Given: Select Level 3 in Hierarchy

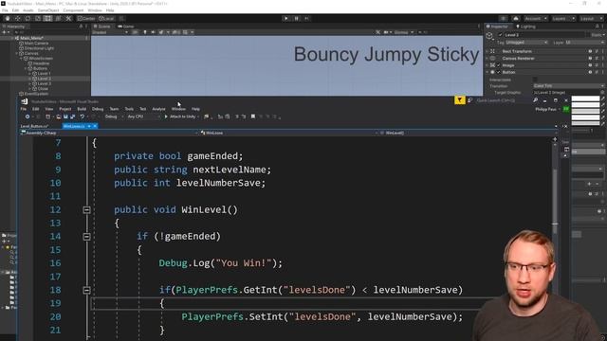Looking at the screenshot, I should pyautogui.click(x=44, y=83).
